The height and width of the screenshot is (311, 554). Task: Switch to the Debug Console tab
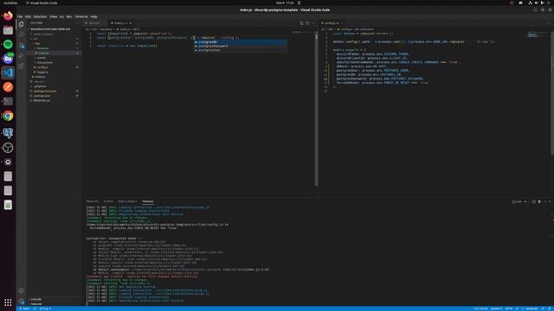pyautogui.click(x=127, y=201)
